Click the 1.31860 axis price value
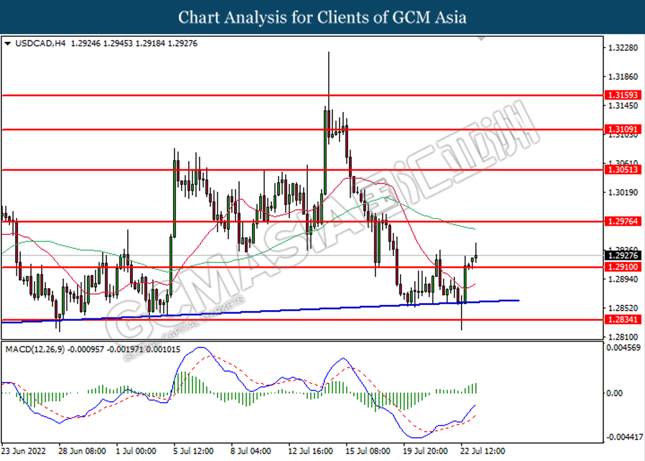 623,77
